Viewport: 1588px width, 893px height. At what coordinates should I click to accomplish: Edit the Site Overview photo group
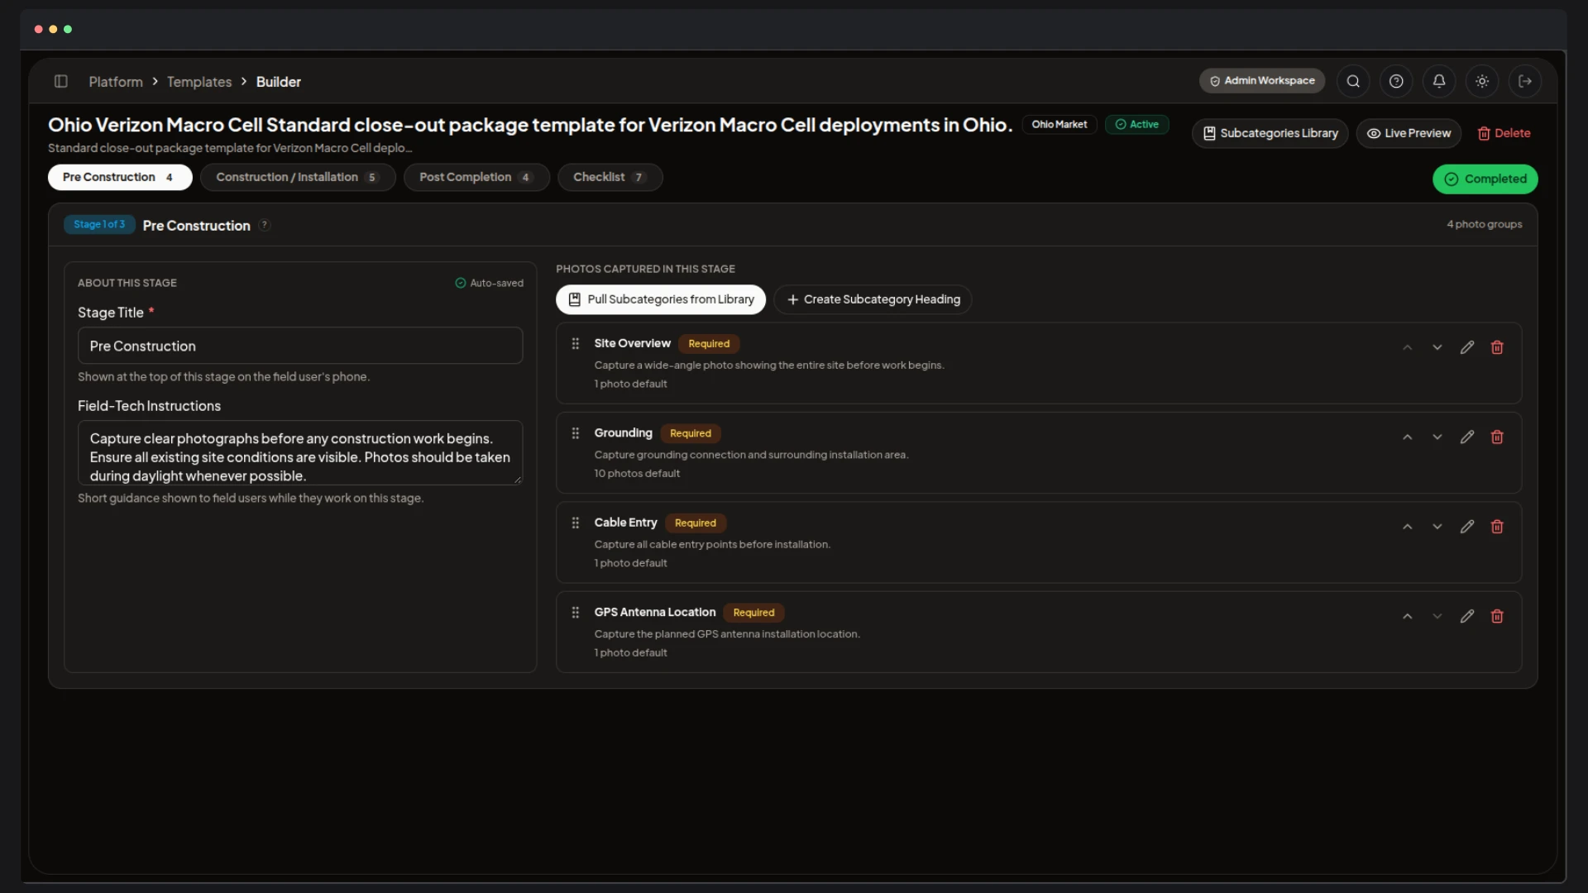coord(1467,347)
